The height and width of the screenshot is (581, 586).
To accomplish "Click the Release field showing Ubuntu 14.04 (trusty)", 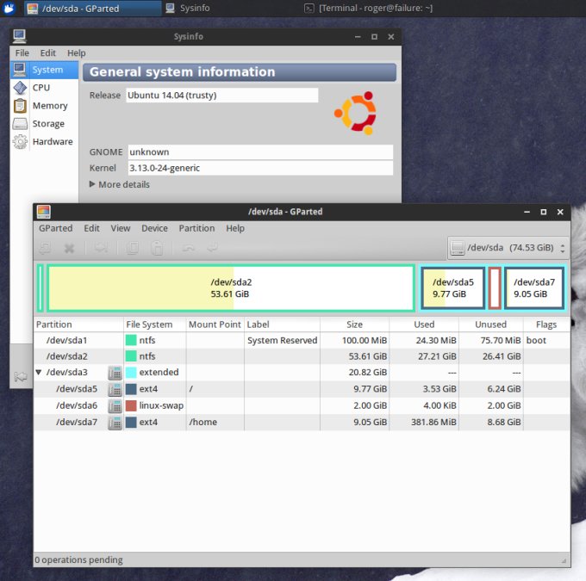I will [x=222, y=96].
